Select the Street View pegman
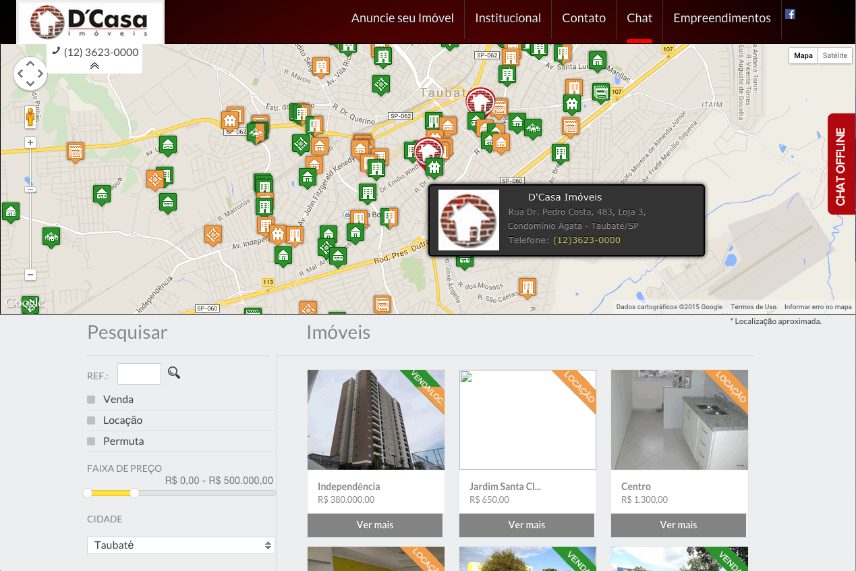This screenshot has height=571, width=856. coord(30,117)
